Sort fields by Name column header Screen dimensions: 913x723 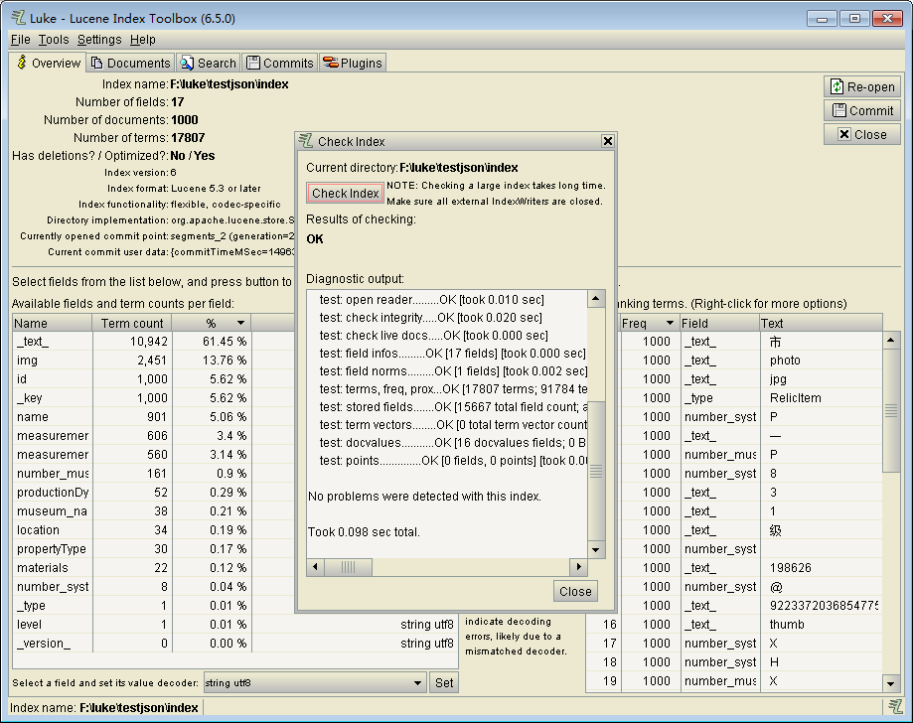(x=53, y=323)
